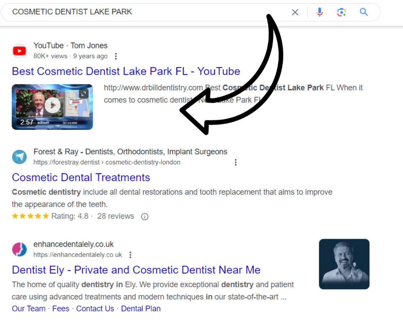Open more options for Forest & Ray result
The image size is (403, 322).
tap(236, 162)
